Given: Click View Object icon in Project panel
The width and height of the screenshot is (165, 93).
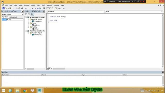Looking at the screenshot, I should click(x=29, y=14).
